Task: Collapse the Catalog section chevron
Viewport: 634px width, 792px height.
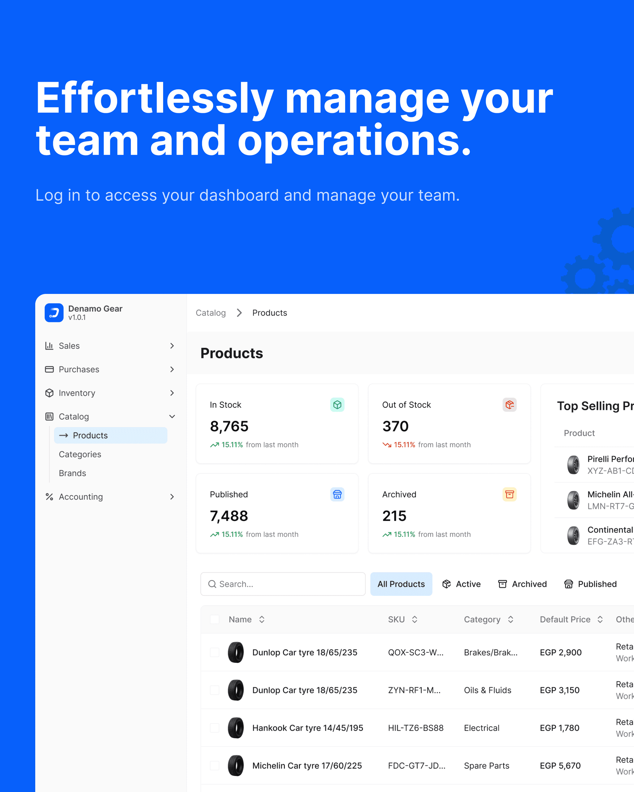Action: point(172,416)
